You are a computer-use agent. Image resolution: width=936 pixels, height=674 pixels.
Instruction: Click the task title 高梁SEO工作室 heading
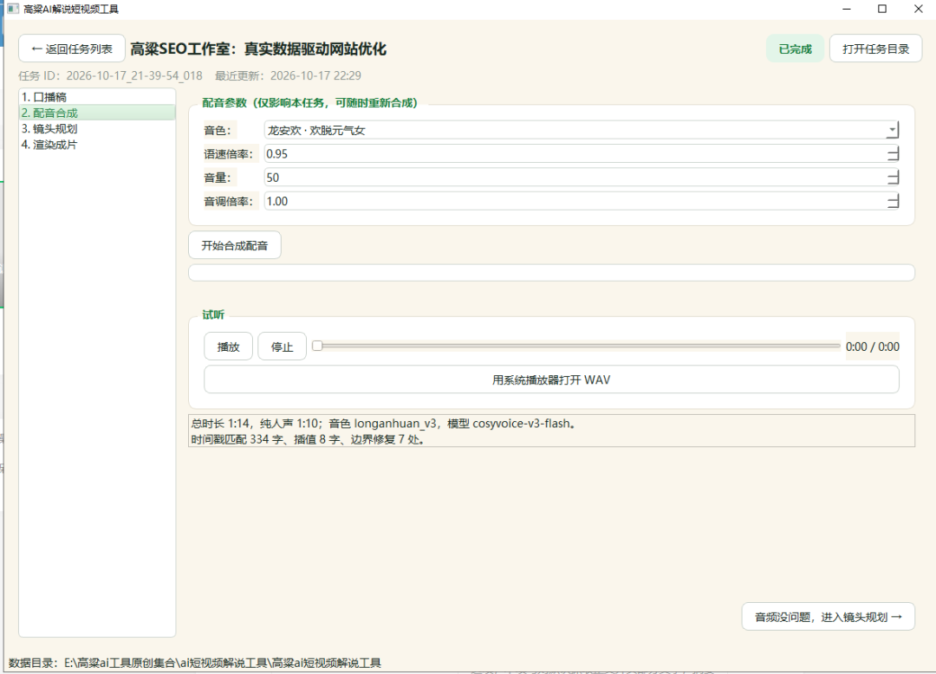click(258, 49)
